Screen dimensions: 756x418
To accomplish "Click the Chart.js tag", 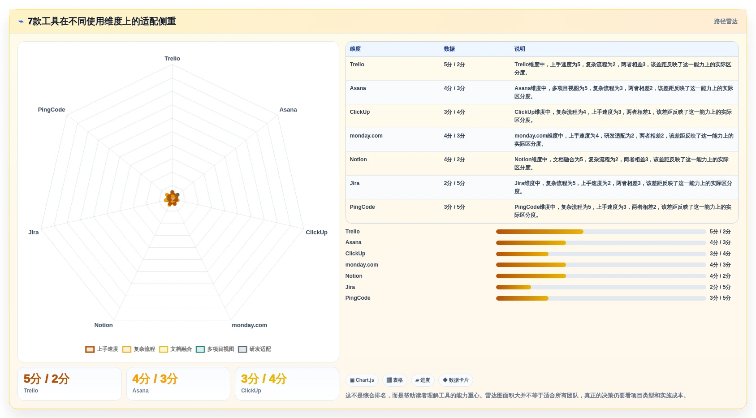I will click(362, 380).
